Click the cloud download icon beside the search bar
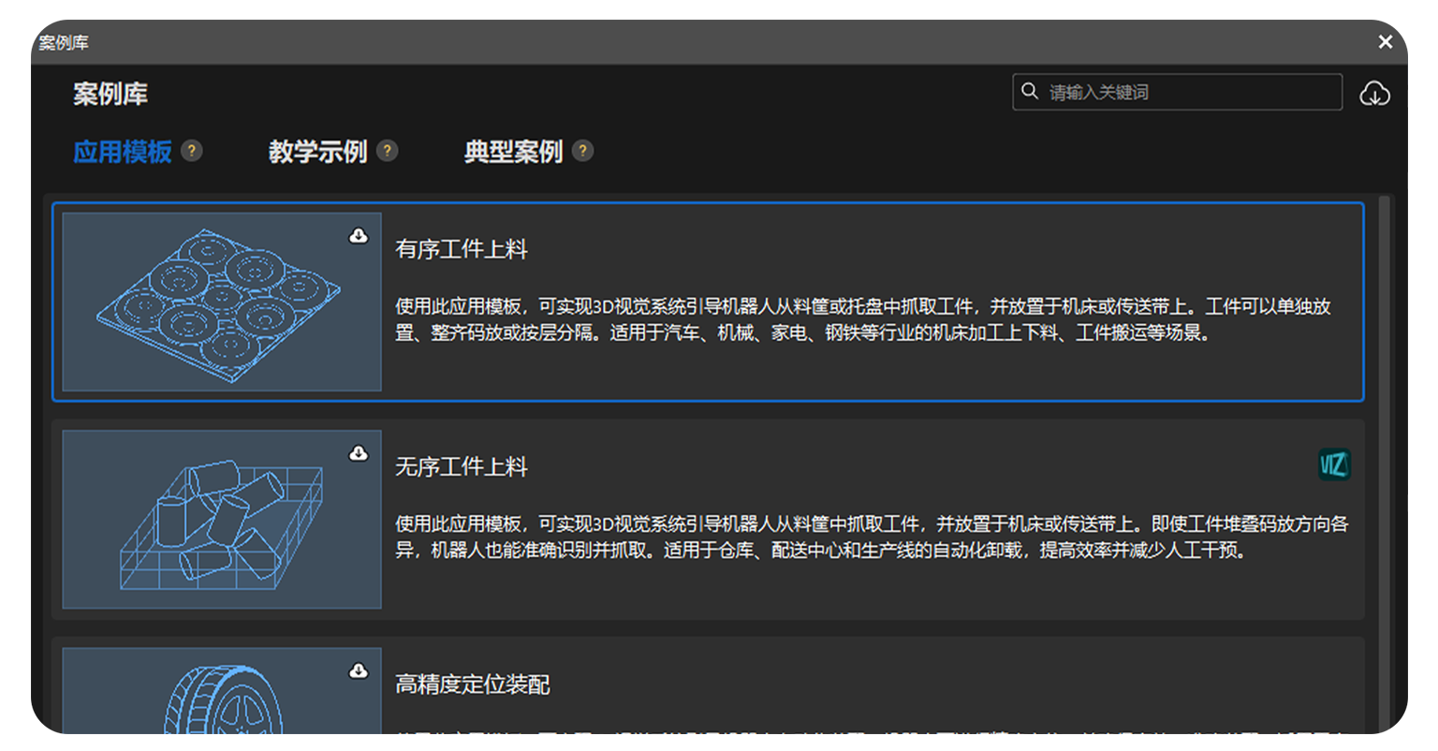Image resolution: width=1438 pixels, height=751 pixels. click(x=1375, y=92)
